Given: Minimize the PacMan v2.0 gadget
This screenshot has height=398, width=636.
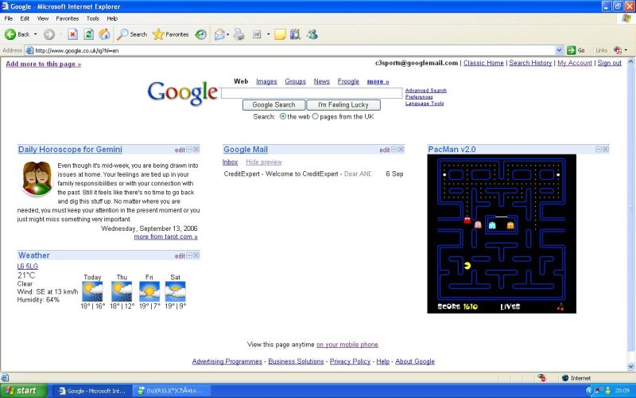Looking at the screenshot, I should point(597,149).
